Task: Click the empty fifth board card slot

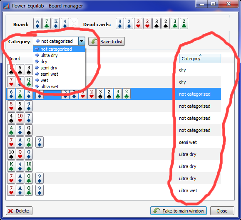Action: (x=74, y=23)
